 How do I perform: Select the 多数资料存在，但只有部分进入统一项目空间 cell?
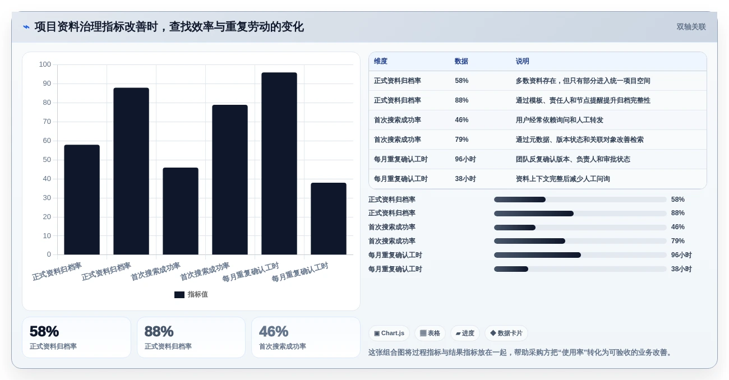coord(583,81)
